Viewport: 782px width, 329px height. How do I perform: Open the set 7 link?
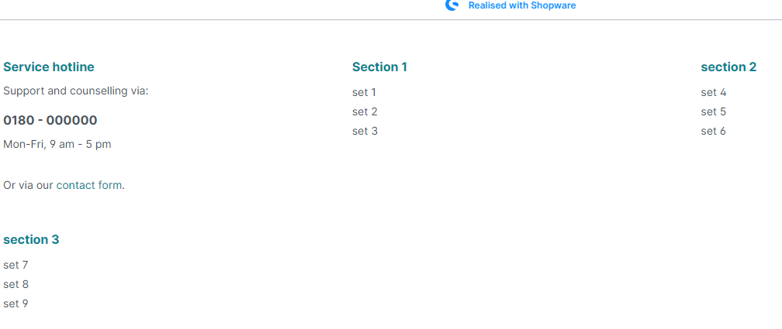[x=16, y=266]
